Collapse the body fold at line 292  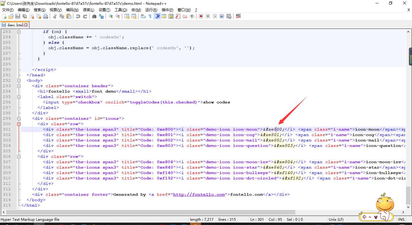click(19, 81)
